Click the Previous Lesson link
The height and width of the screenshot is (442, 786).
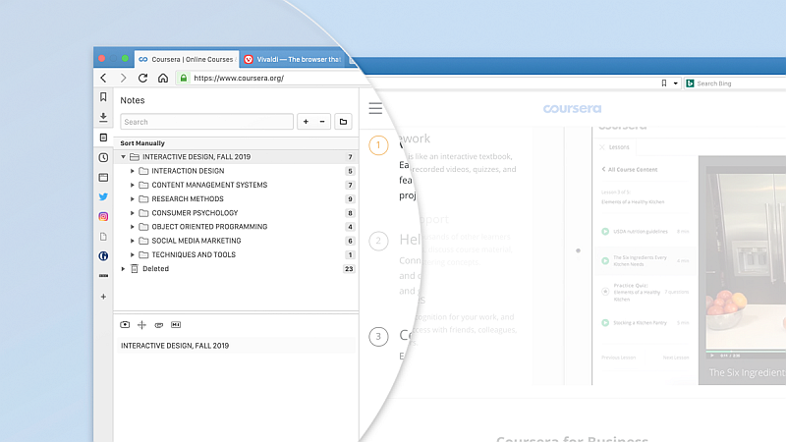point(619,358)
